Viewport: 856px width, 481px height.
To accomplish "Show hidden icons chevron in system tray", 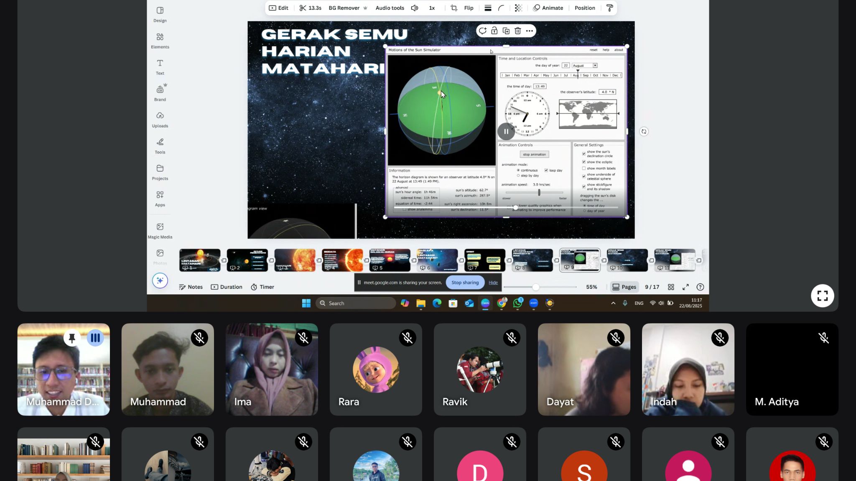I will 613,303.
